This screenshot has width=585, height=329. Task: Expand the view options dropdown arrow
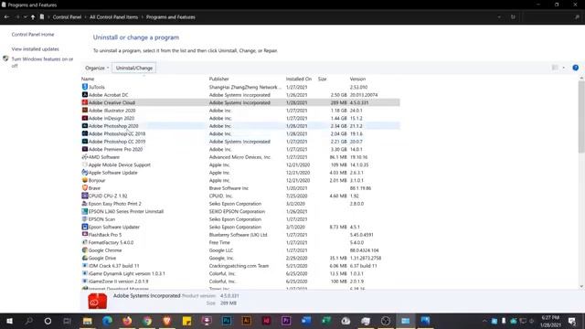(563, 68)
